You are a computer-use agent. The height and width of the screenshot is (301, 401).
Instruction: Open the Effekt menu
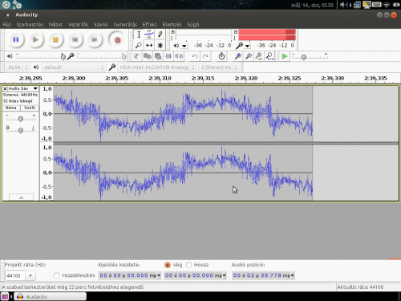149,24
